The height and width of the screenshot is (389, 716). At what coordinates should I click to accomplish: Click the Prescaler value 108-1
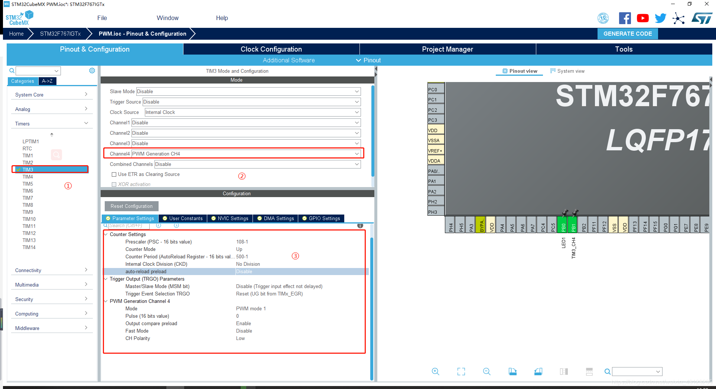(242, 242)
